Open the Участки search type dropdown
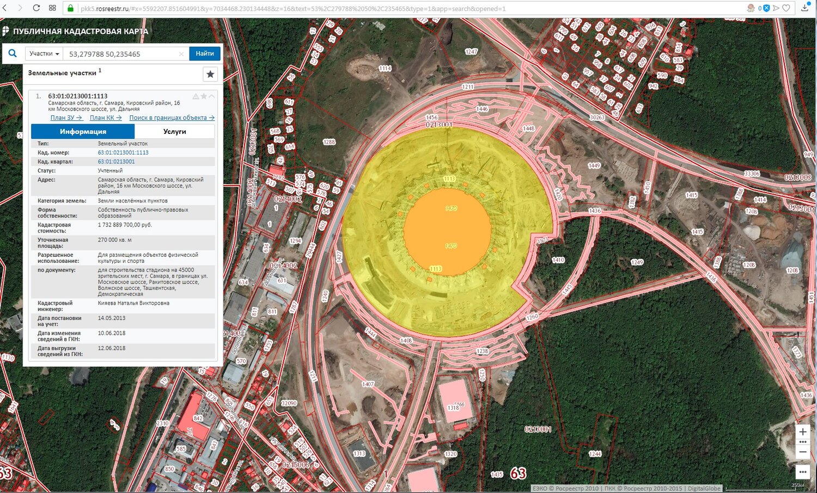This screenshot has width=817, height=493. 44,53
